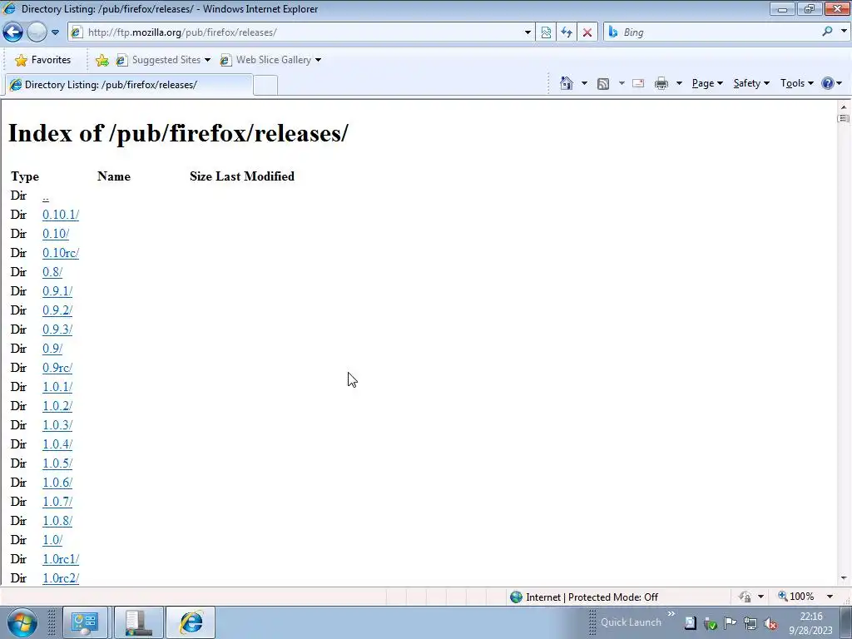Viewport: 852px width, 639px height.
Task: Click Add to Favorites Bar star icon
Action: pyautogui.click(x=102, y=60)
